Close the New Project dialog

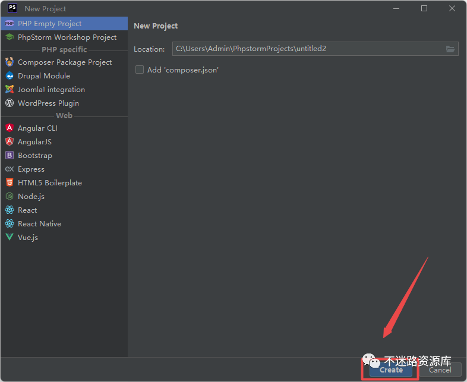(452, 8)
